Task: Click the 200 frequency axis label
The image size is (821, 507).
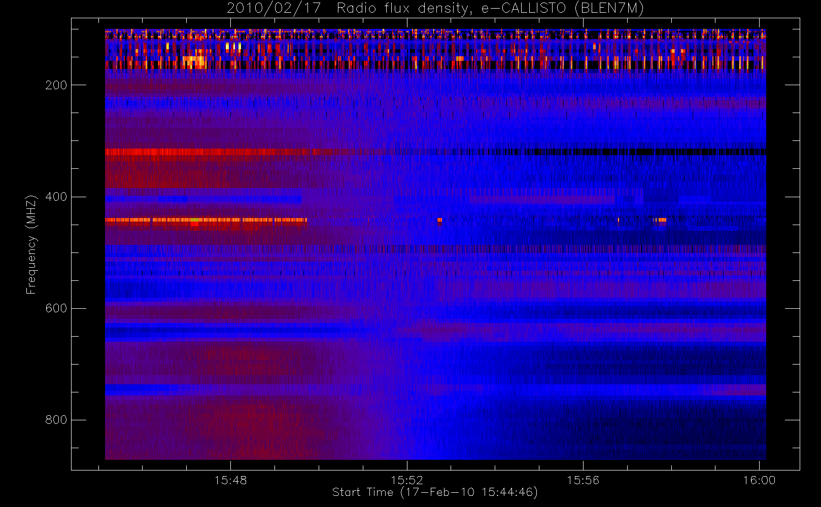Action: pyautogui.click(x=56, y=85)
